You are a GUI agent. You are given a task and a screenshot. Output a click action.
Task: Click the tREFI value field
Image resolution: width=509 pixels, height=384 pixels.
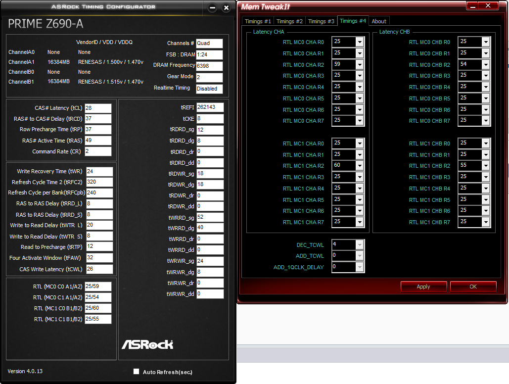(x=210, y=107)
